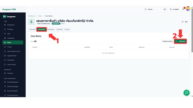Image resolution: width=193 pixels, height=108 pixels.
Task: Open Product Library
Action: 168,41
